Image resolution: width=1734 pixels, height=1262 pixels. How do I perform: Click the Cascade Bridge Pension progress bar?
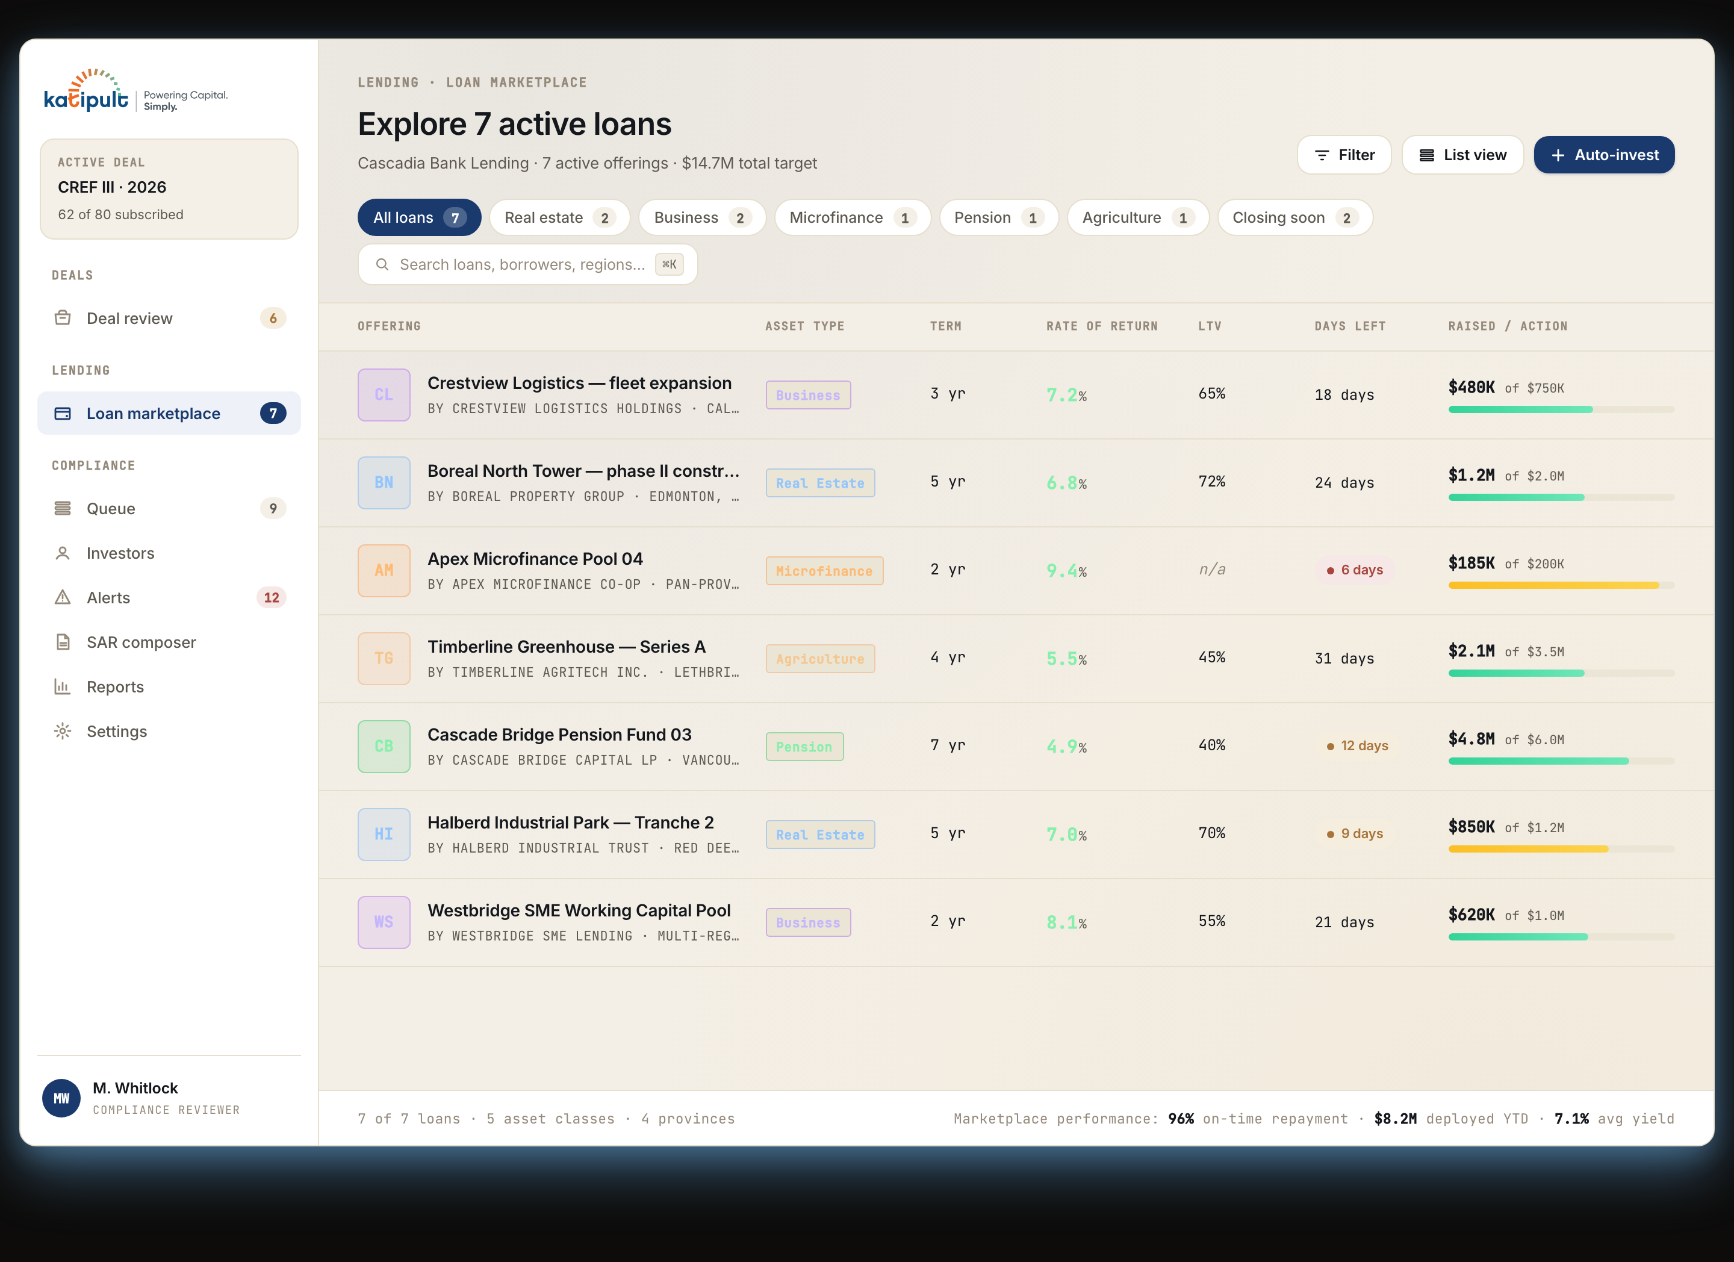pyautogui.click(x=1561, y=761)
